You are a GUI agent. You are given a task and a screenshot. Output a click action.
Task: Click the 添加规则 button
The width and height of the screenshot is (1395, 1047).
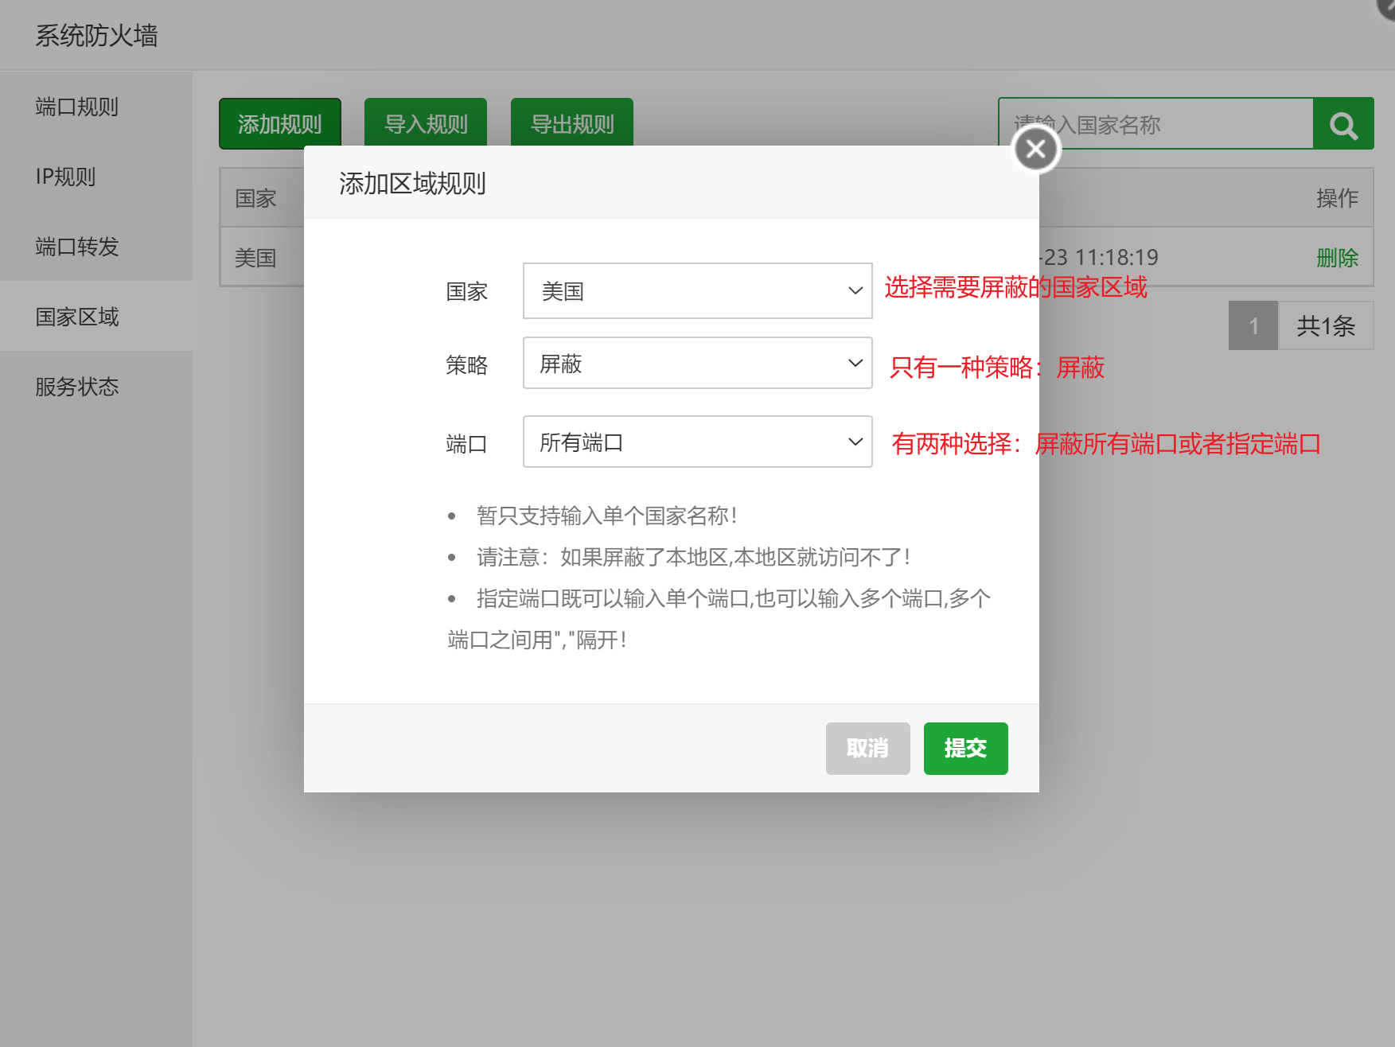click(x=279, y=123)
